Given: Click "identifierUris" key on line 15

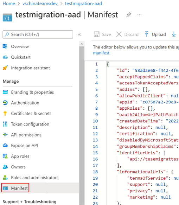Looking at the screenshot, I should coord(138,153).
